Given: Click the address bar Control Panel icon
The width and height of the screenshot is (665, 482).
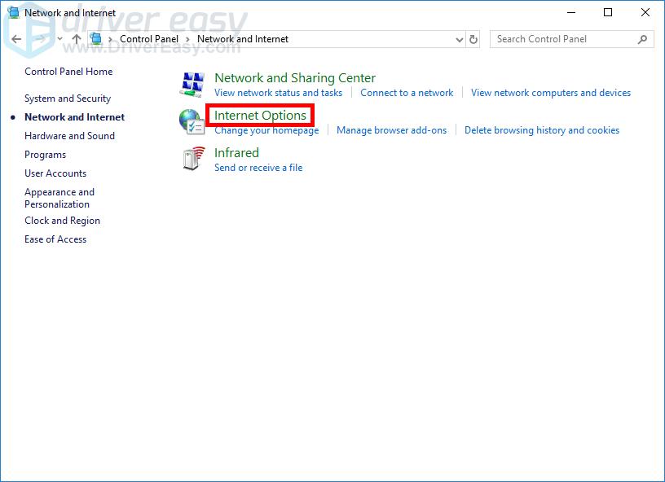Looking at the screenshot, I should click(97, 39).
